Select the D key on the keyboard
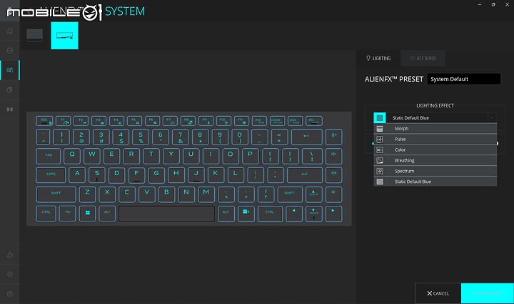Image resolution: width=514 pixels, height=304 pixels. pos(116,175)
